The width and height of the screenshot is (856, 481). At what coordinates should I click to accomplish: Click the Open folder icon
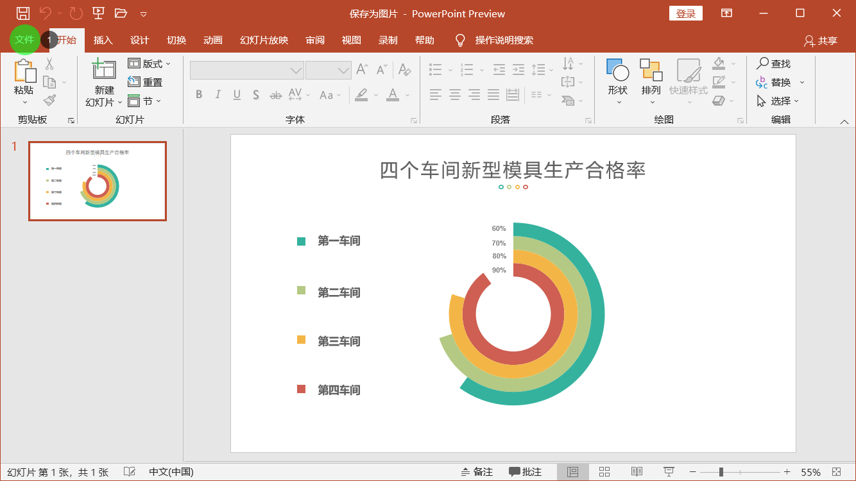121,13
